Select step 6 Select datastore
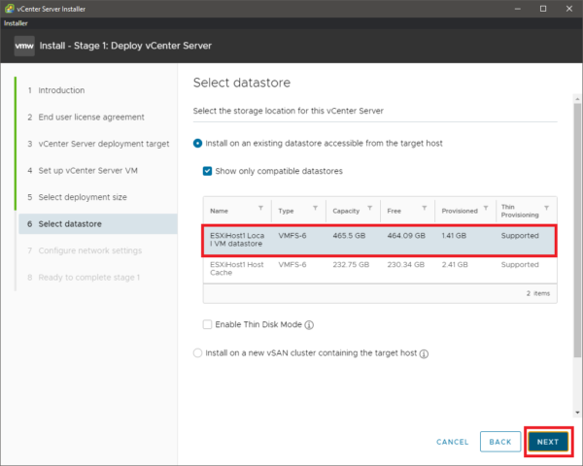This screenshot has width=583, height=466. [98, 224]
